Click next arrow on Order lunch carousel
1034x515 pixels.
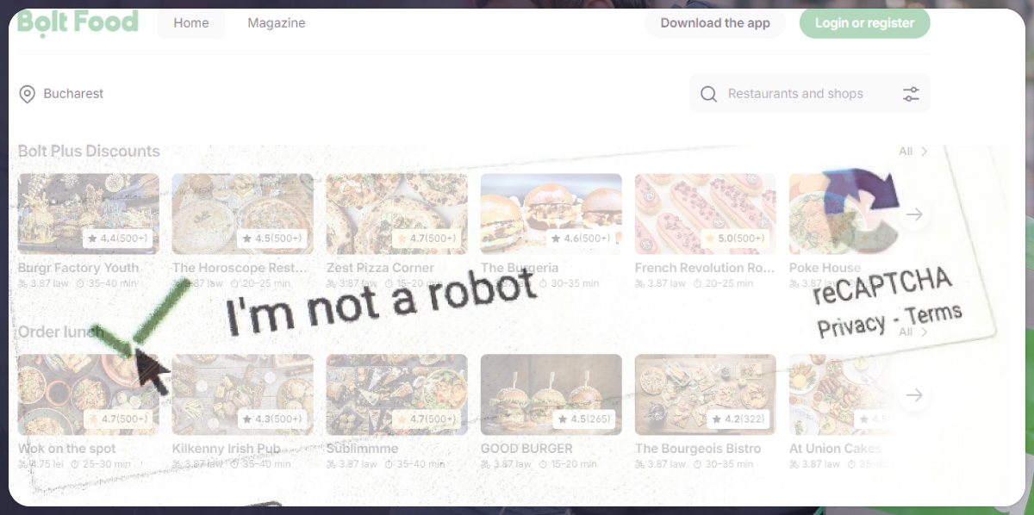tap(915, 395)
